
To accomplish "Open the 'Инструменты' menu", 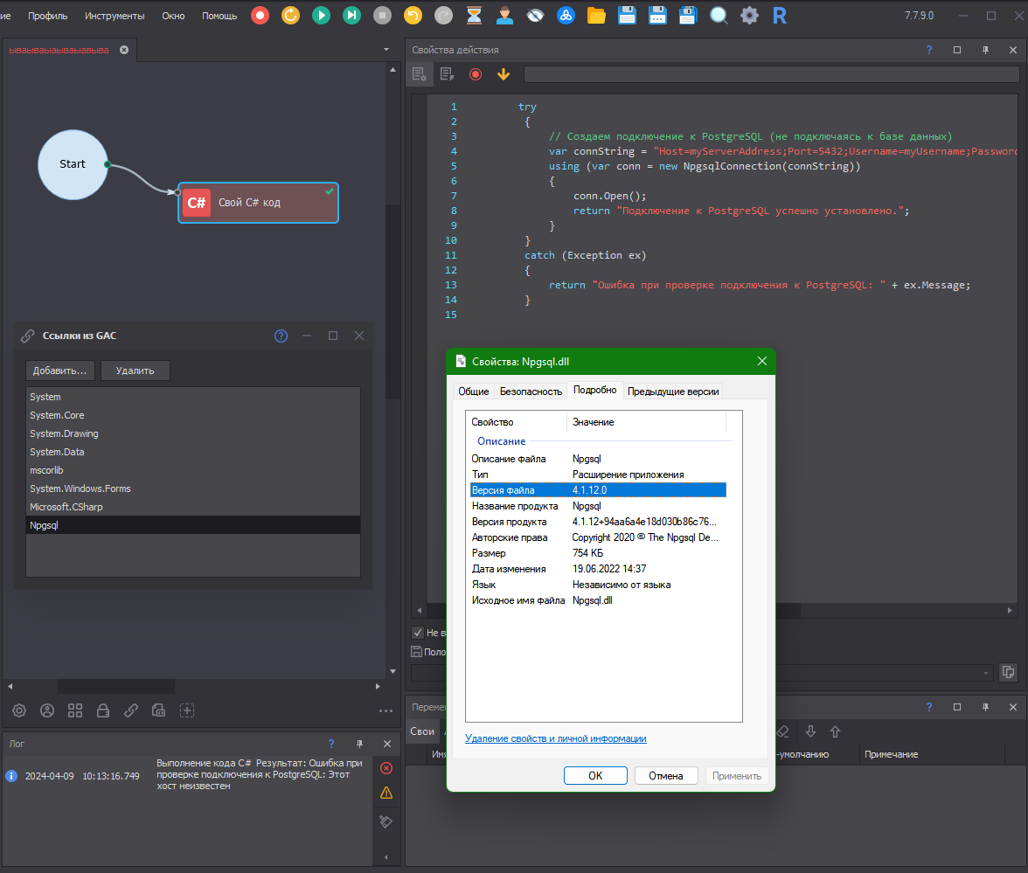I will pyautogui.click(x=115, y=16).
